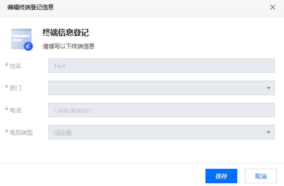This screenshot has height=186, width=284.
Task: Expand the 电脑类型 list via its arrow
Action: click(x=269, y=132)
